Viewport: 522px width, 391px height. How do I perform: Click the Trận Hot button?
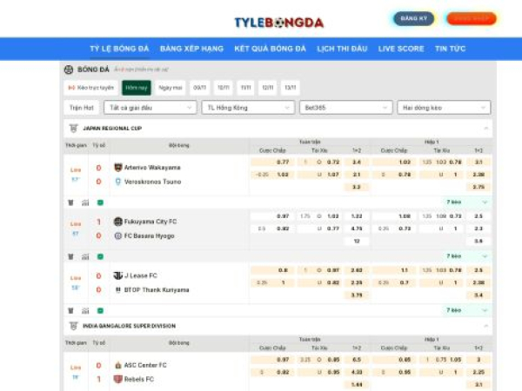(81, 108)
